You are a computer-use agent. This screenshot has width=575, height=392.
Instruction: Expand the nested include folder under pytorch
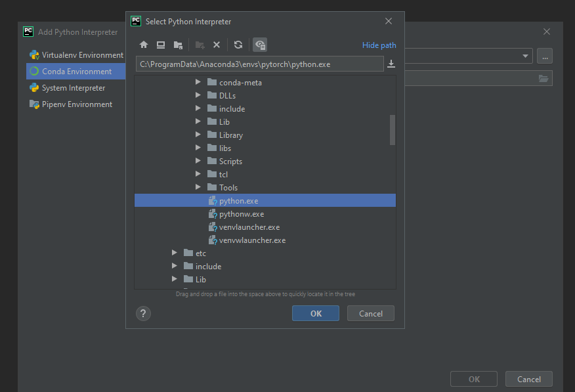tap(198, 108)
